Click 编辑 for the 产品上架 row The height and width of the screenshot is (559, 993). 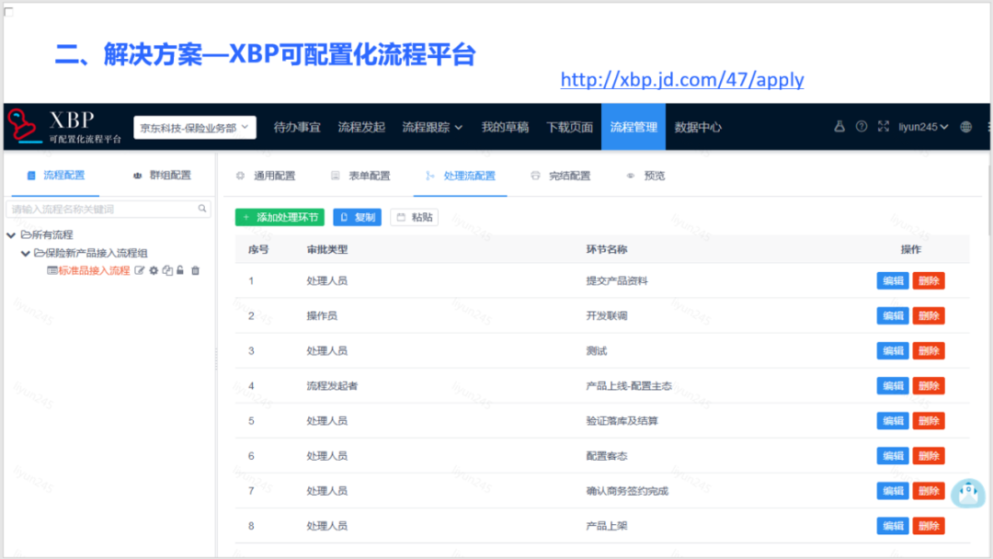click(x=893, y=526)
